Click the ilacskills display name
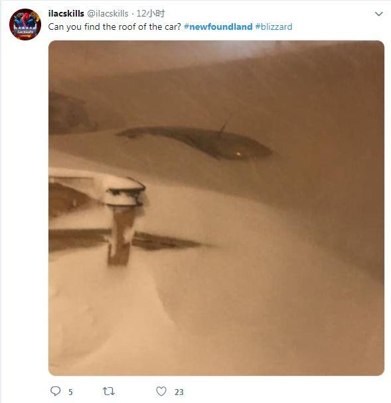391x403 pixels. coord(66,13)
